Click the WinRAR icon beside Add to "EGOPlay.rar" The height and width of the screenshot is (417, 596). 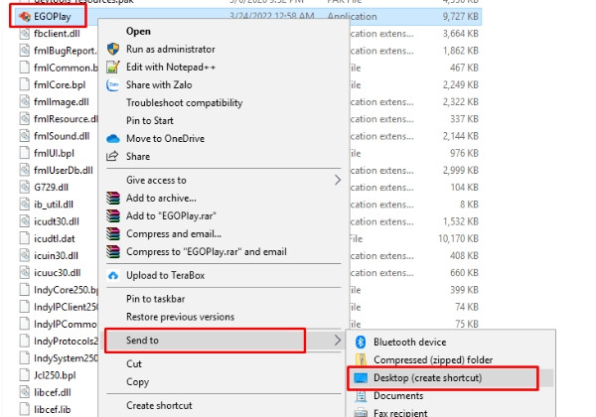click(113, 215)
